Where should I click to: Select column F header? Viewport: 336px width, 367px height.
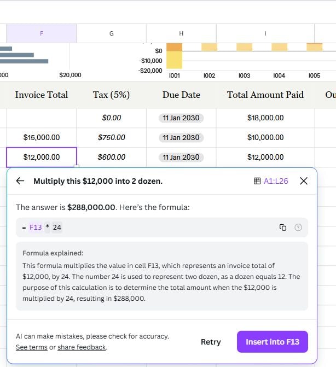point(42,33)
